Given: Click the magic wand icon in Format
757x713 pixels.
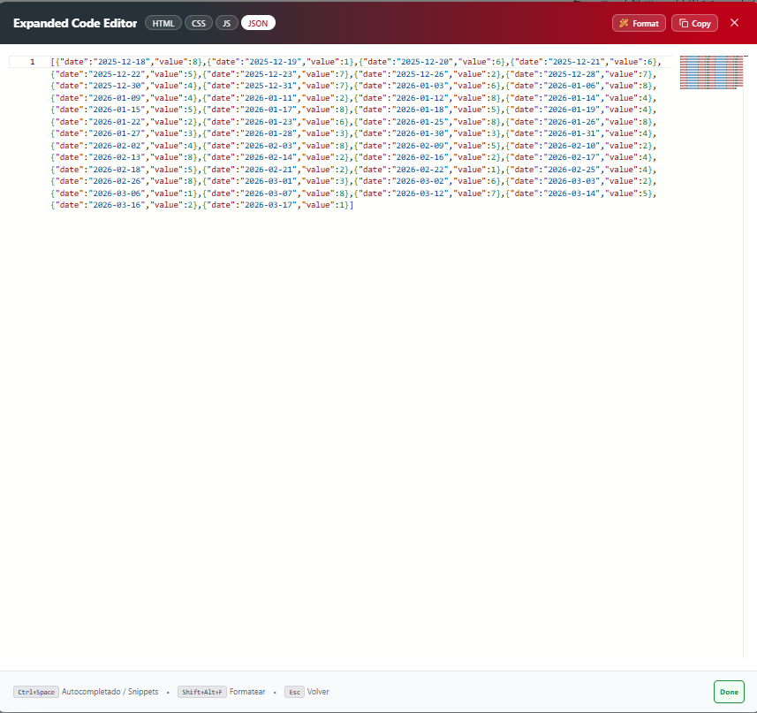Looking at the screenshot, I should [x=624, y=23].
